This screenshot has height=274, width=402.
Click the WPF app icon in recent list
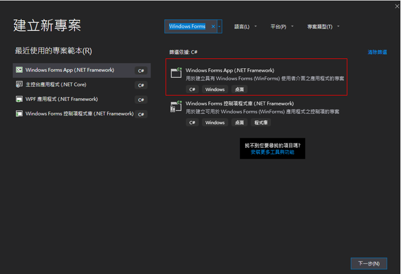(19, 99)
